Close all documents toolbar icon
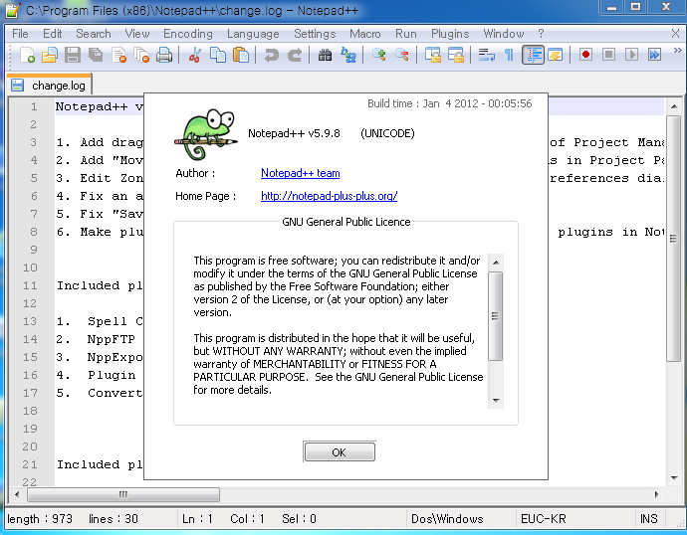This screenshot has height=535, width=687. pos(141,55)
